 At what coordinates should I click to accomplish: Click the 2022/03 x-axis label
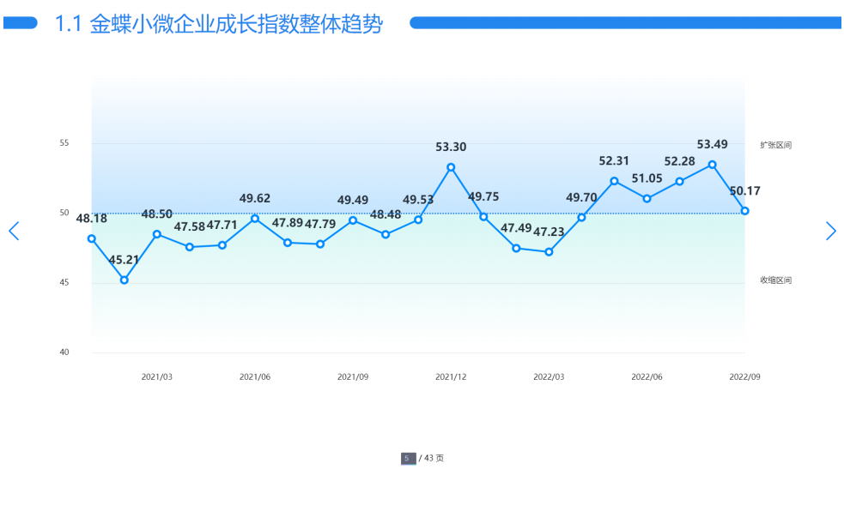click(549, 377)
